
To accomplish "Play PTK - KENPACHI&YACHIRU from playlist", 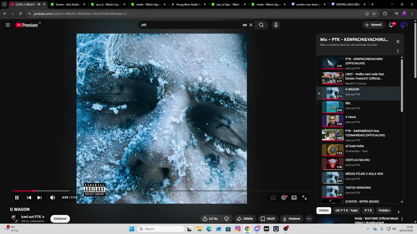I will [x=358, y=64].
